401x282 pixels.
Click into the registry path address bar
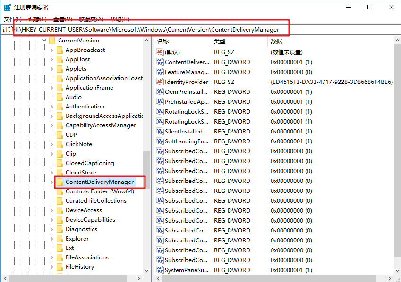pos(200,30)
